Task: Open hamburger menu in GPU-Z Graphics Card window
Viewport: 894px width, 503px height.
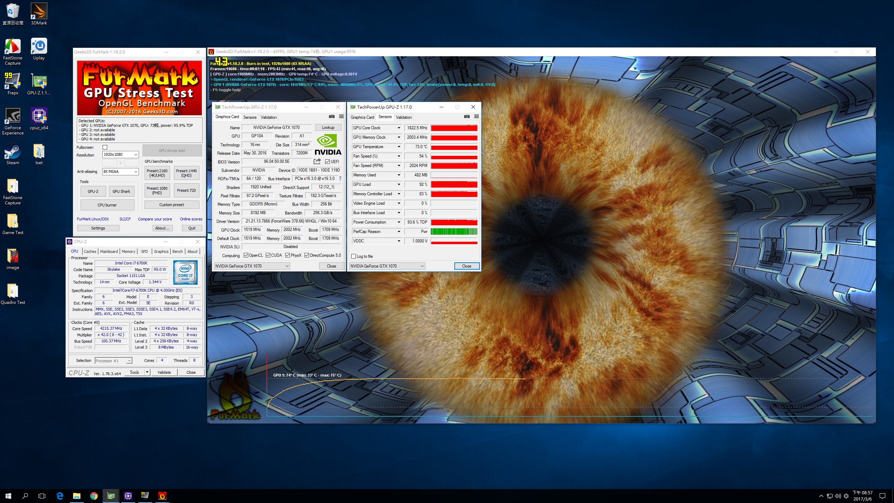Action: click(341, 117)
